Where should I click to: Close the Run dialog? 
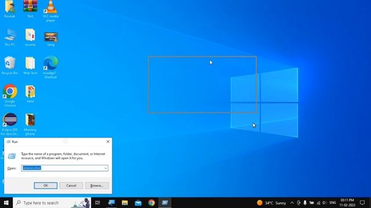[108, 142]
